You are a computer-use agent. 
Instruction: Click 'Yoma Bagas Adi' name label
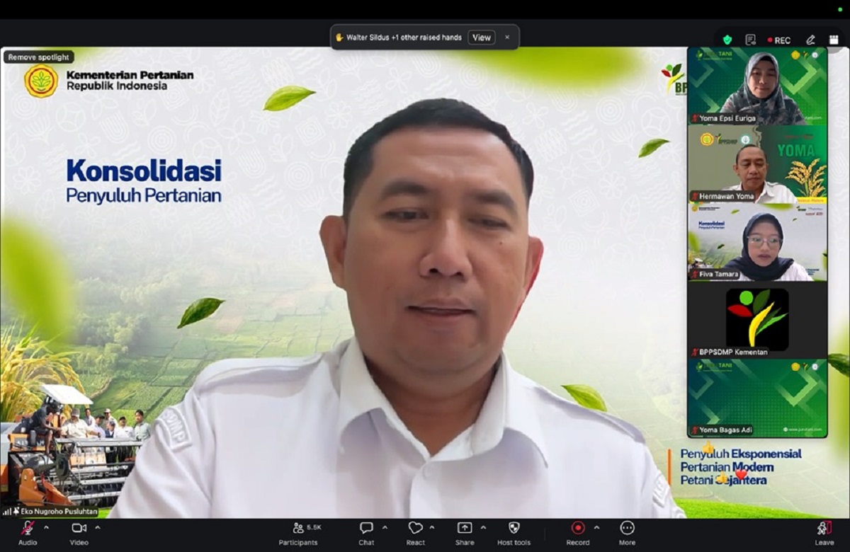722,430
